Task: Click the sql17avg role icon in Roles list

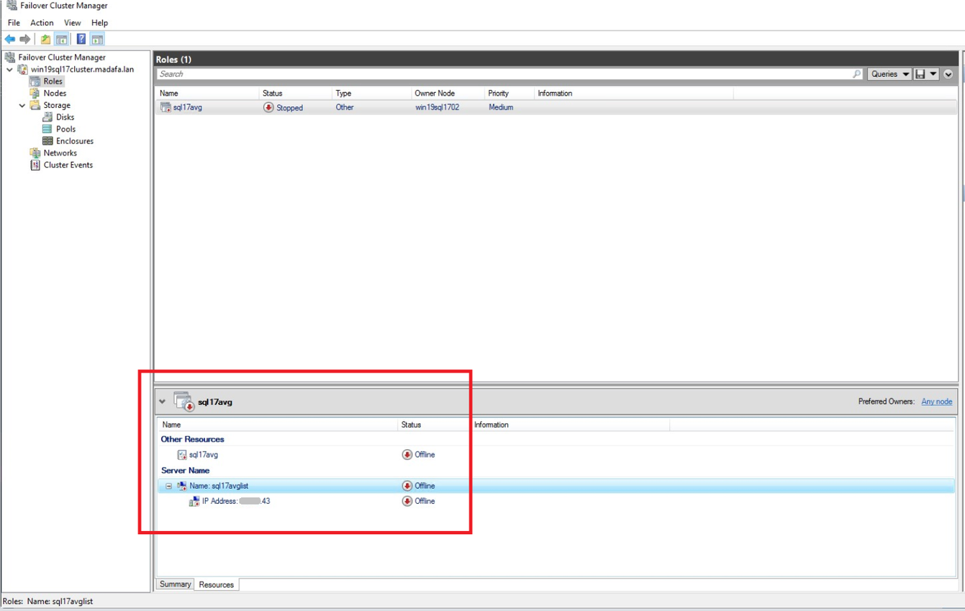Action: (166, 107)
